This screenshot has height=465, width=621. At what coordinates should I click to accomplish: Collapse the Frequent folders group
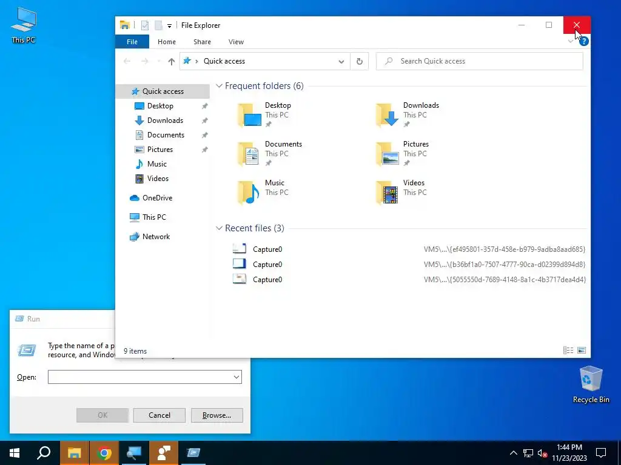(219, 86)
